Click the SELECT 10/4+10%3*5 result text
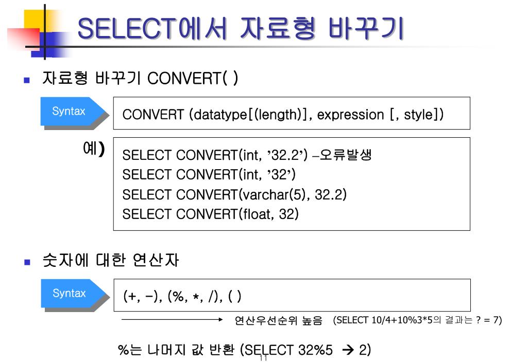Viewport: 527px width, 364px height. [417, 320]
